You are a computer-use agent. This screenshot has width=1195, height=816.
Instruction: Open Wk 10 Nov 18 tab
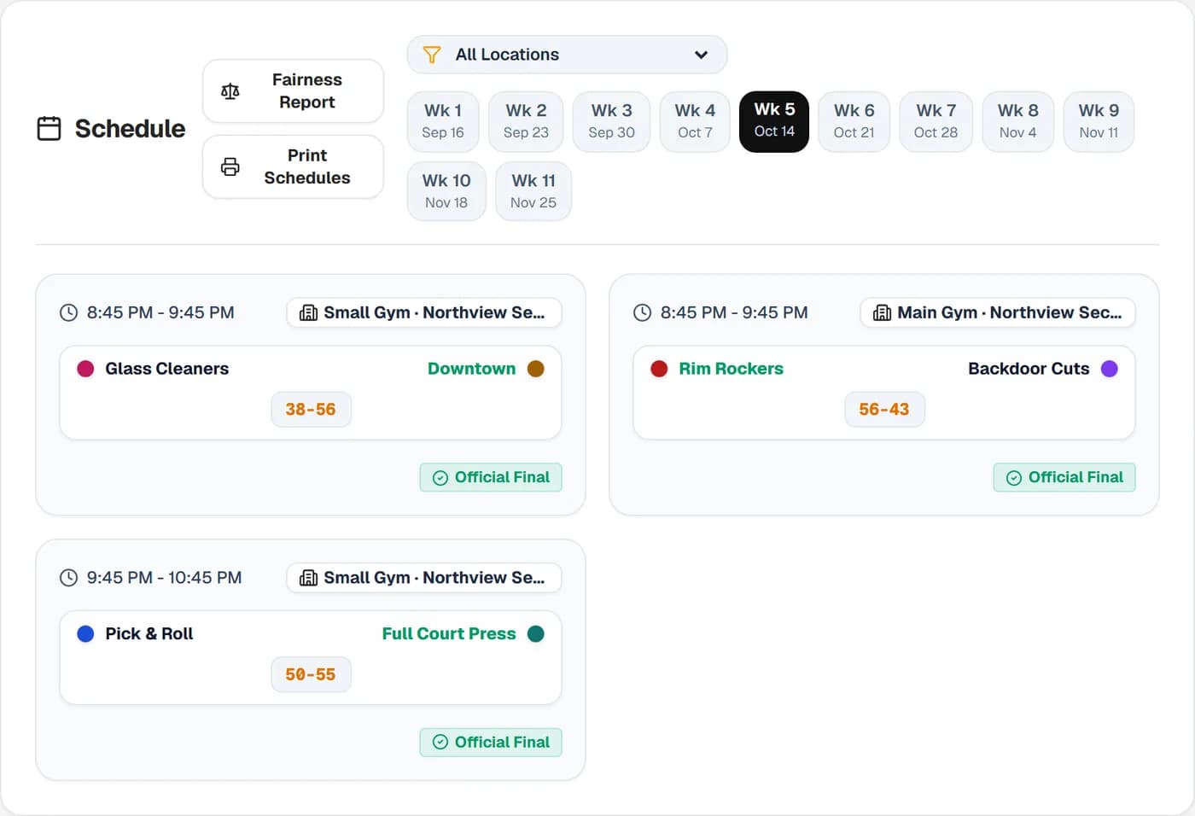click(x=446, y=191)
